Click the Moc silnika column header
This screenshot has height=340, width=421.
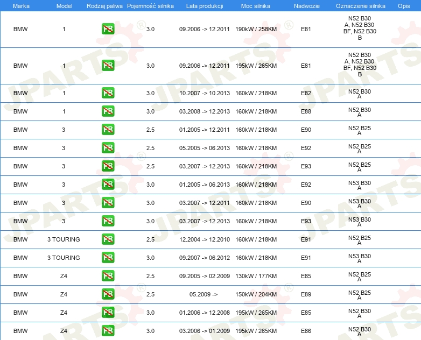[x=256, y=6]
